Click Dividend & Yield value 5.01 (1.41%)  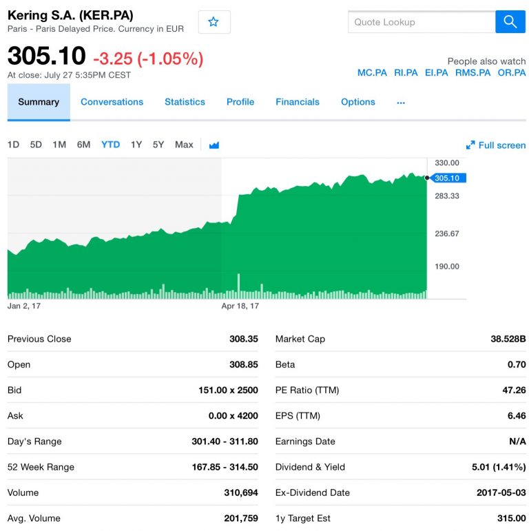[x=499, y=468]
